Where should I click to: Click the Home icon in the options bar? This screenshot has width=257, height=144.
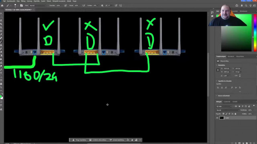2,6
